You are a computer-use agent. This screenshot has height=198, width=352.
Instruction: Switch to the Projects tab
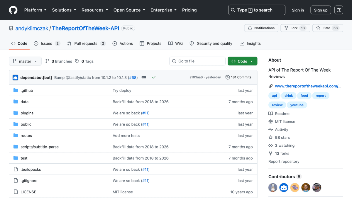click(x=150, y=43)
